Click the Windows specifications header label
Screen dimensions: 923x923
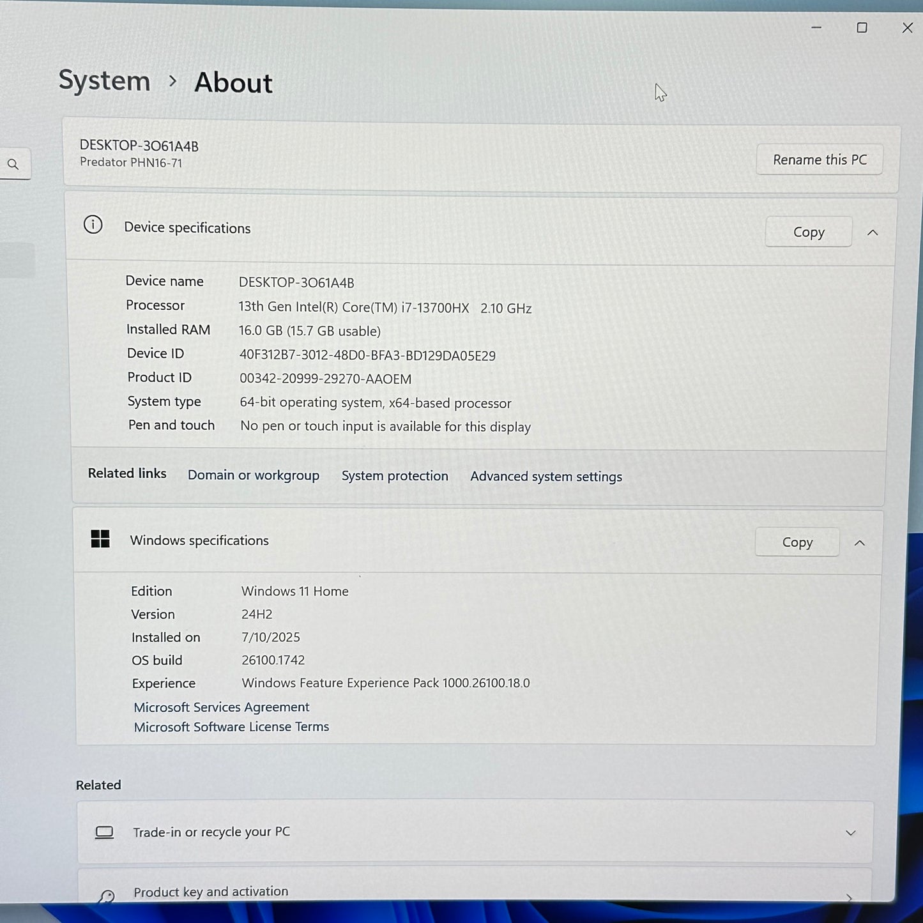tap(199, 540)
